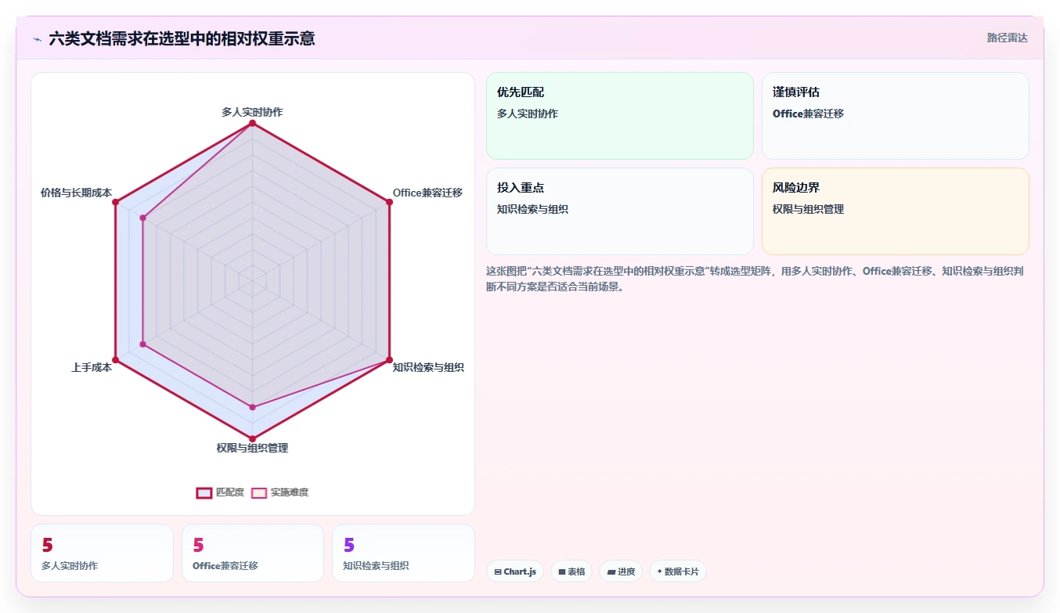Screen dimensions: 1060x613
Task: Click the data point at Office兼容迁移 vertex
Action: [x=389, y=203]
